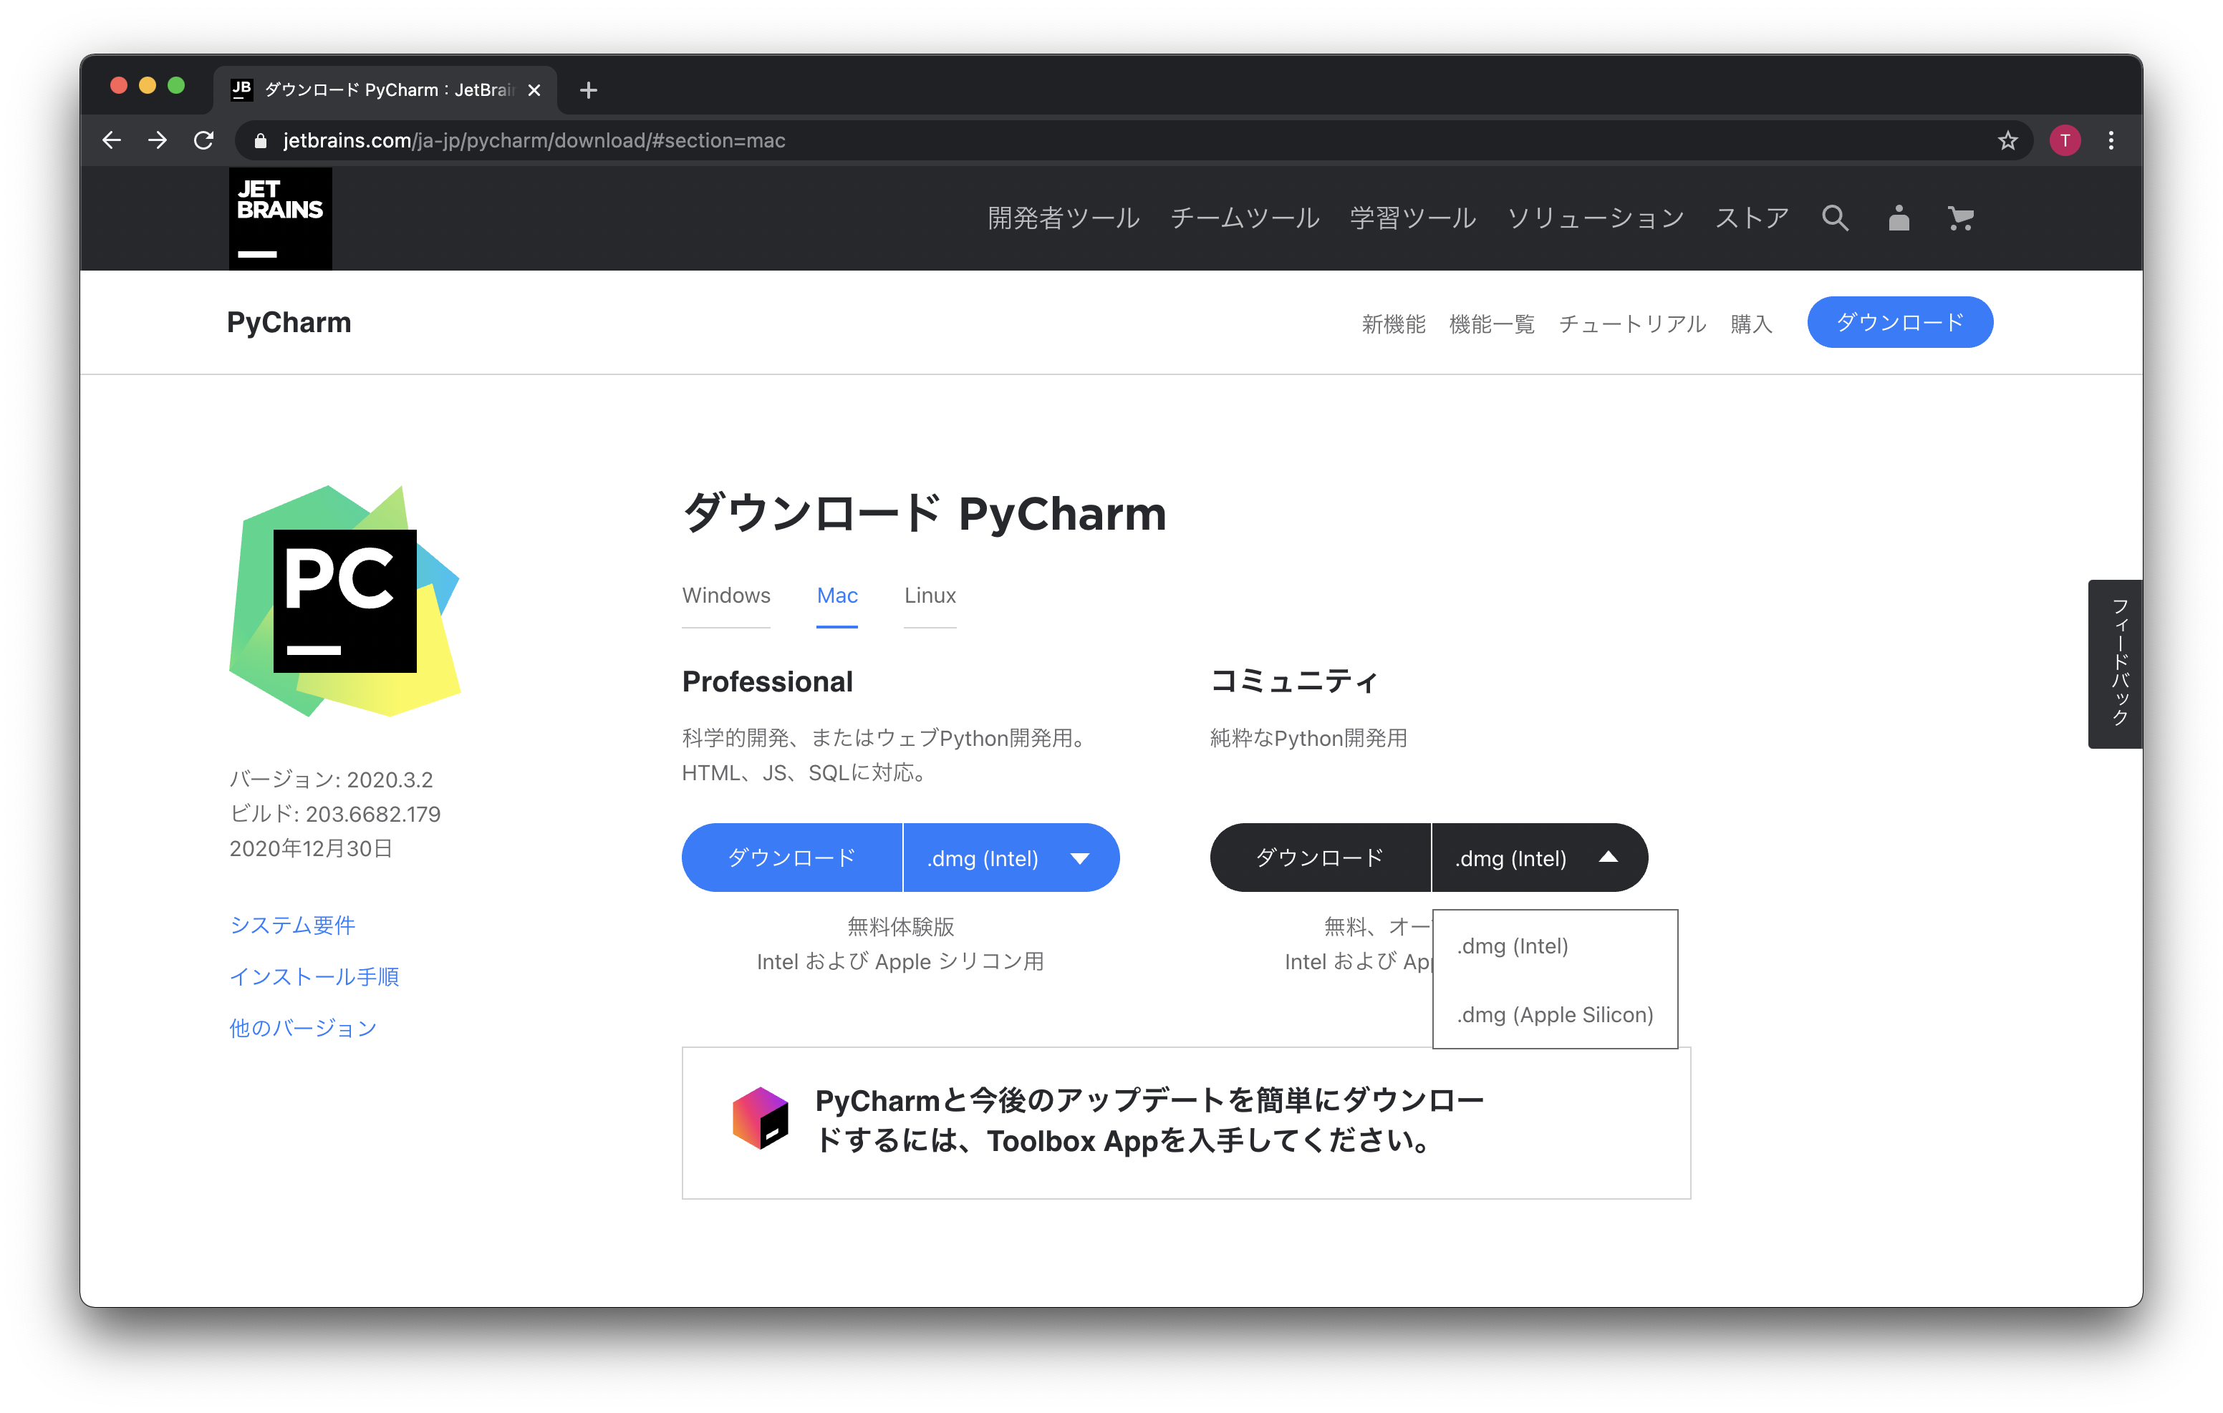Download PyCharm Professional edition
2223x1413 pixels.
tap(791, 858)
